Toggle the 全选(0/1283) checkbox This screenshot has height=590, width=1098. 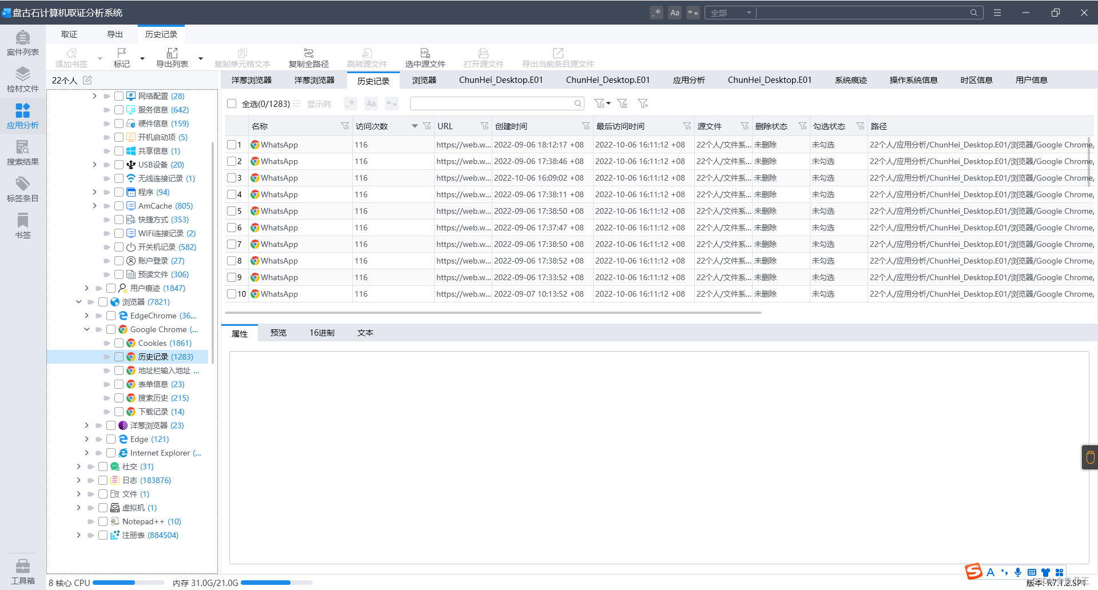click(232, 103)
